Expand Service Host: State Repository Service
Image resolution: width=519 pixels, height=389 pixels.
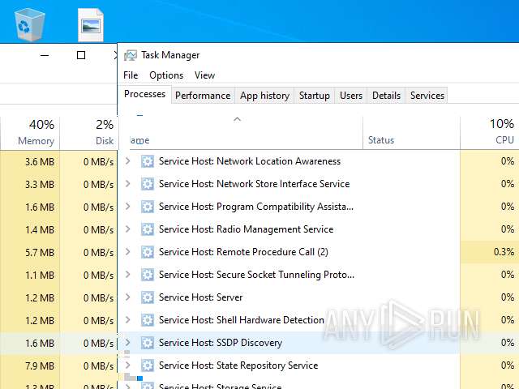[128, 365]
